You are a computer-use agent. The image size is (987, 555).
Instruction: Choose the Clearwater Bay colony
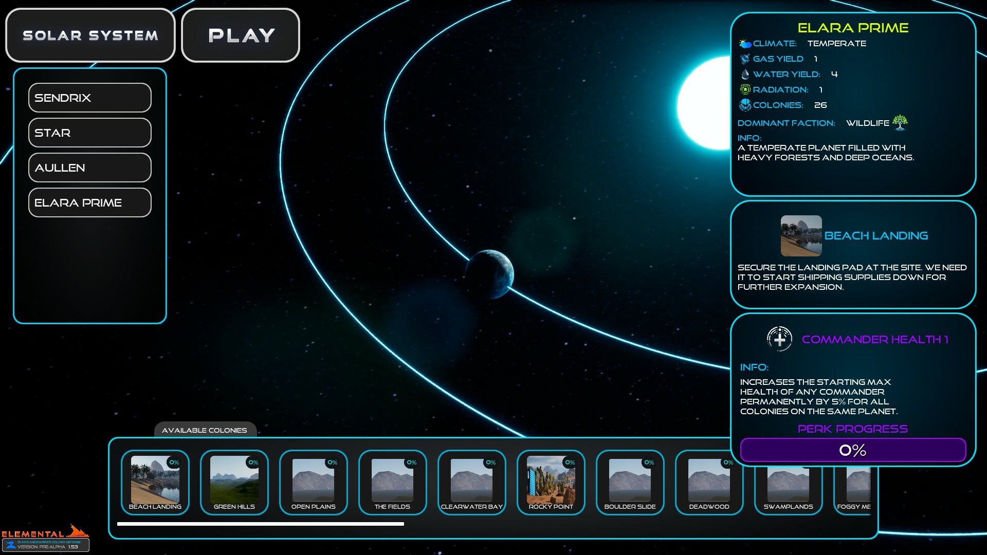[471, 482]
